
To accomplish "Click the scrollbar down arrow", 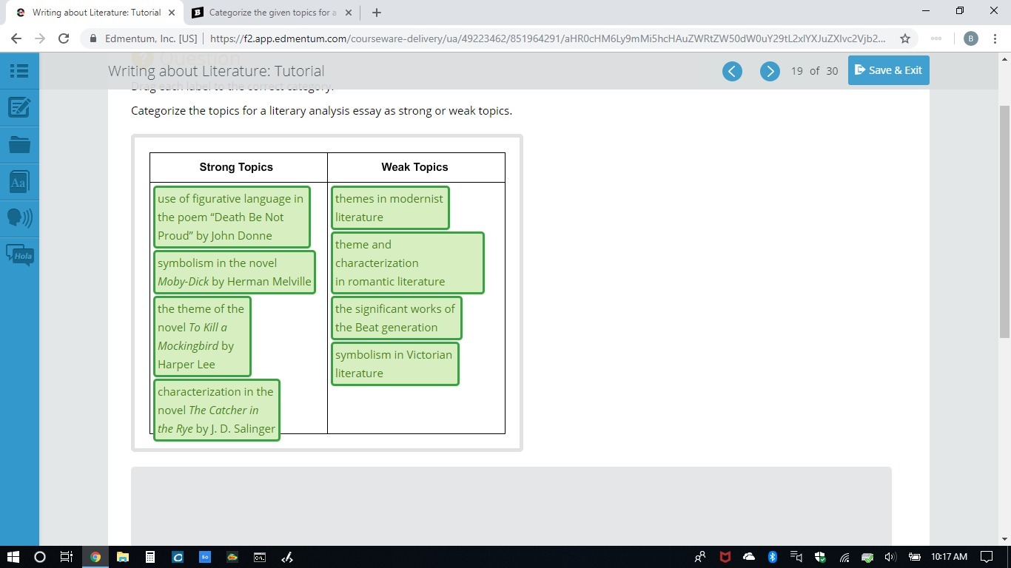I will 1004,539.
